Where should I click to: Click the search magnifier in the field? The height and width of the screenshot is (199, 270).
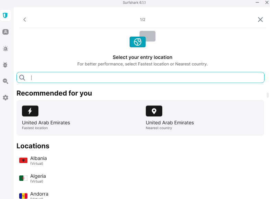(x=22, y=78)
